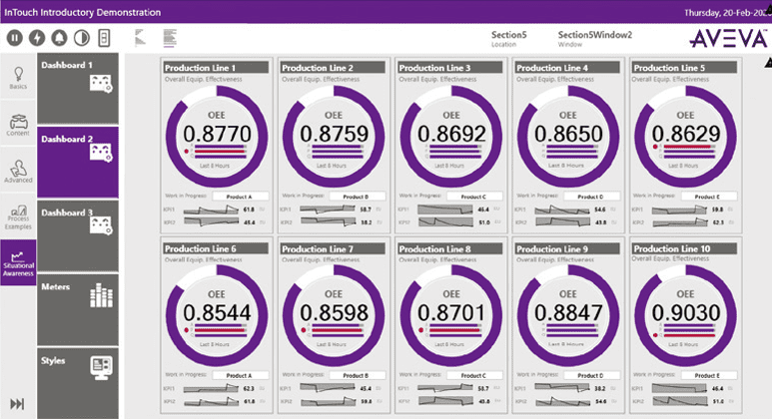The height and width of the screenshot is (419, 772).
Task: Open alarms via the bell icon
Action: pyautogui.click(x=59, y=38)
